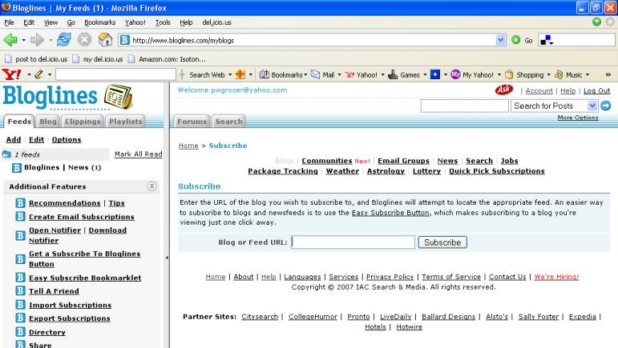Collapse the Additional Features section

151,186
